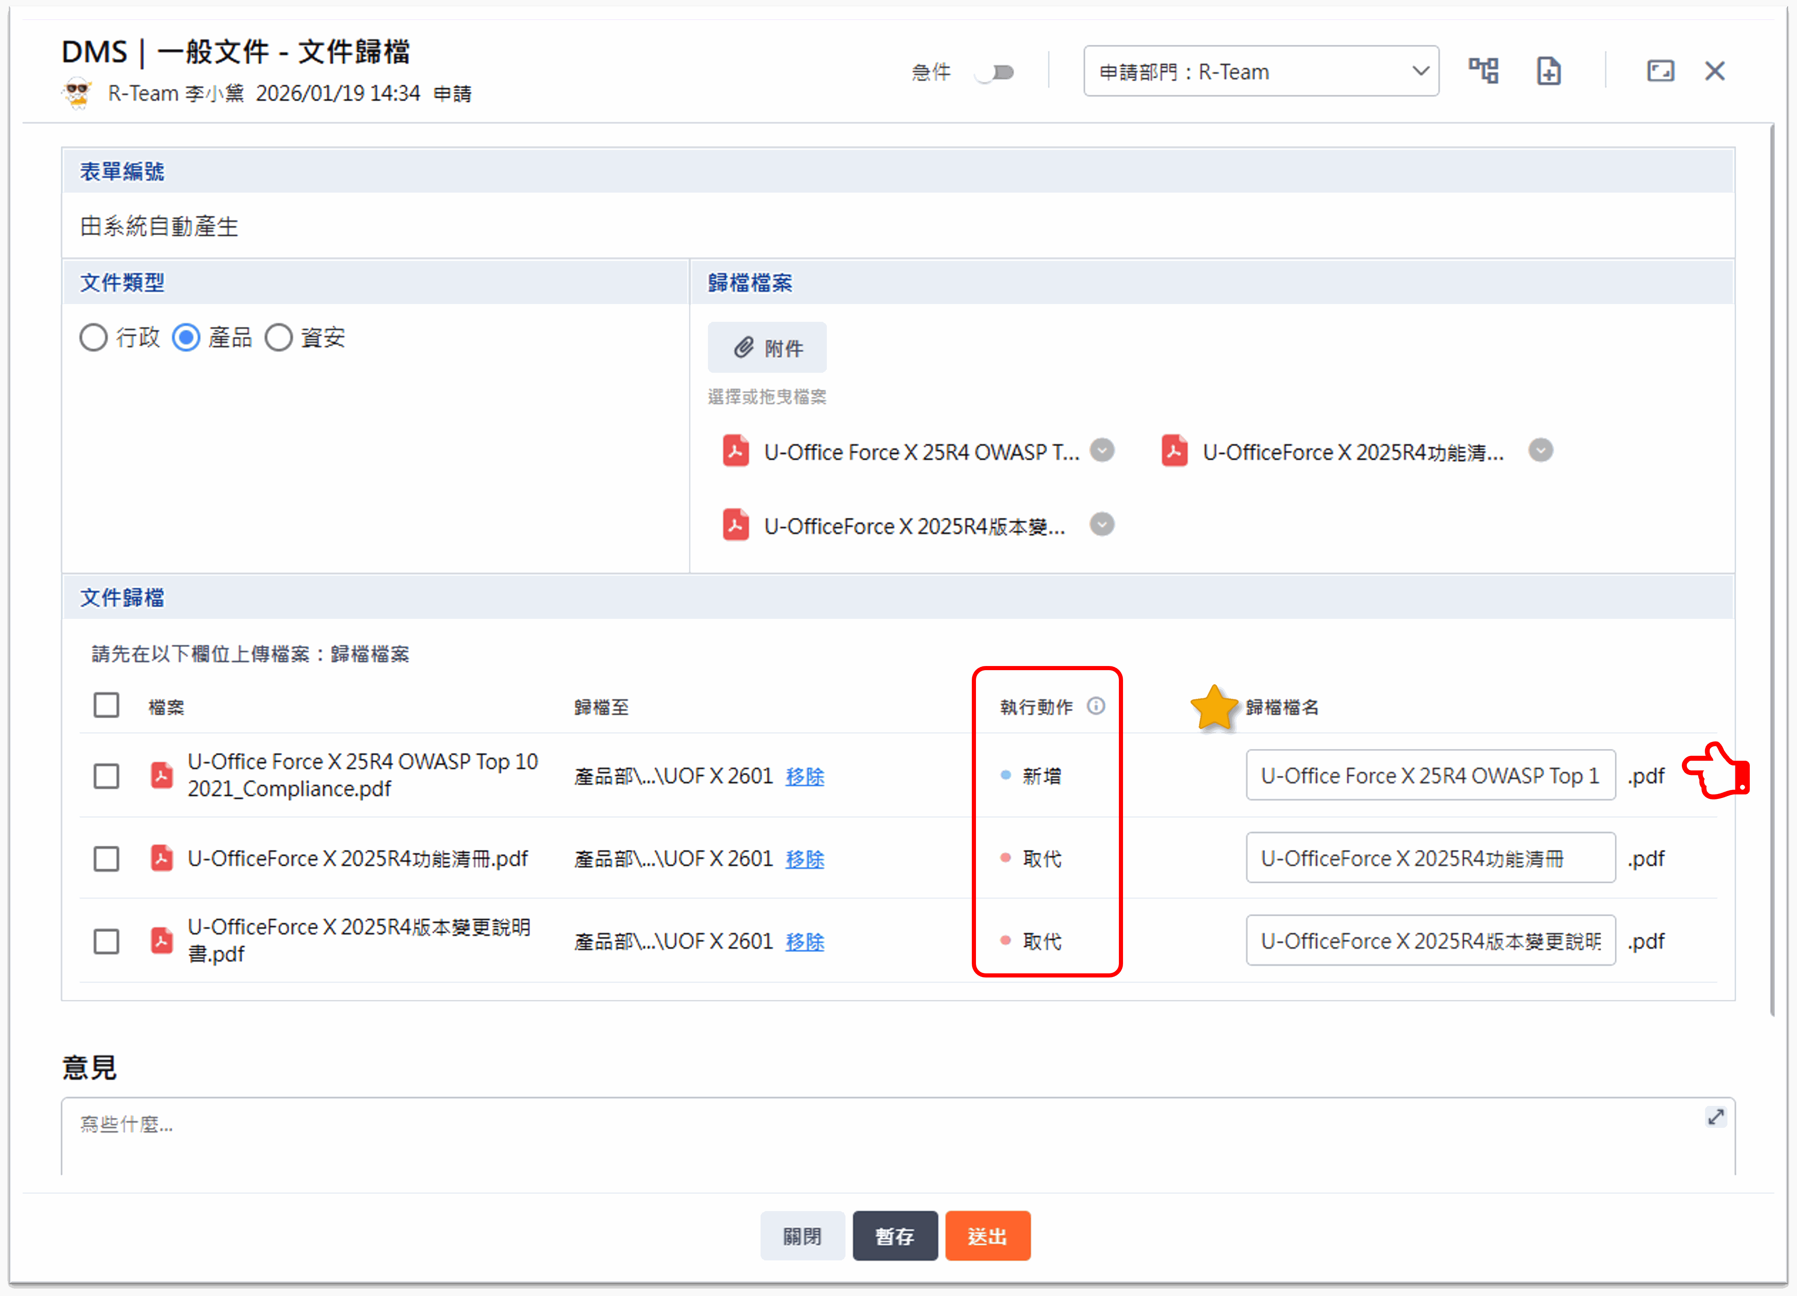Click the 版本變更說明書 archive filename field
1797x1296 pixels.
point(1430,941)
